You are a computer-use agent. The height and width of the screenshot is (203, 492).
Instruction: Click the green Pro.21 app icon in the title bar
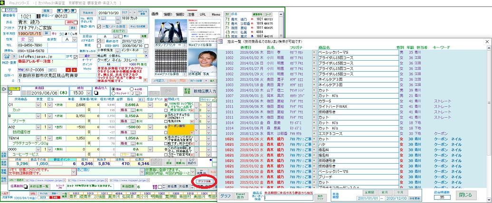[x=3, y=2]
